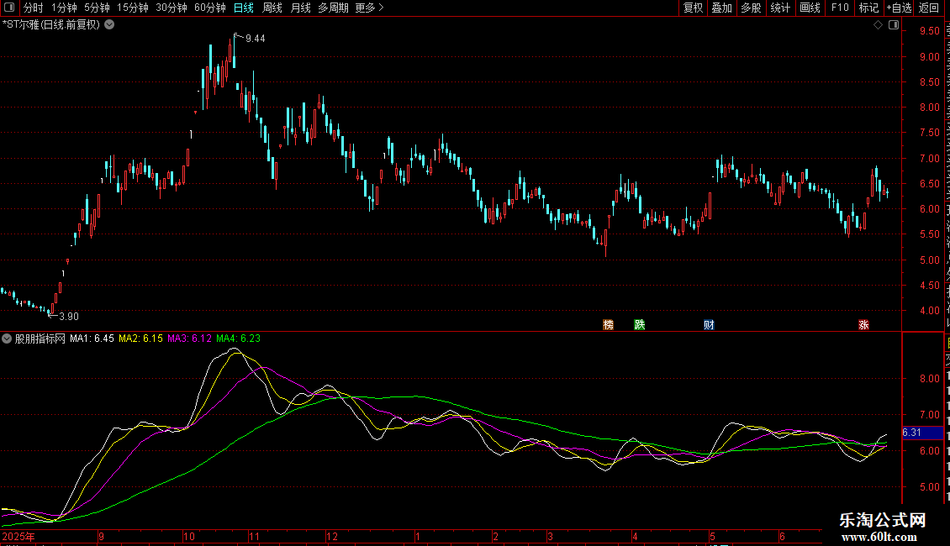Click the blue 财 event marker
Screen dimensions: 950x546
(x=709, y=324)
